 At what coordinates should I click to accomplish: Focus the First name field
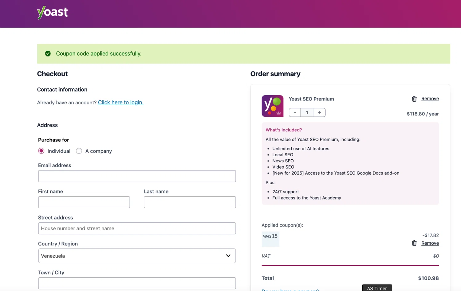[84, 202]
